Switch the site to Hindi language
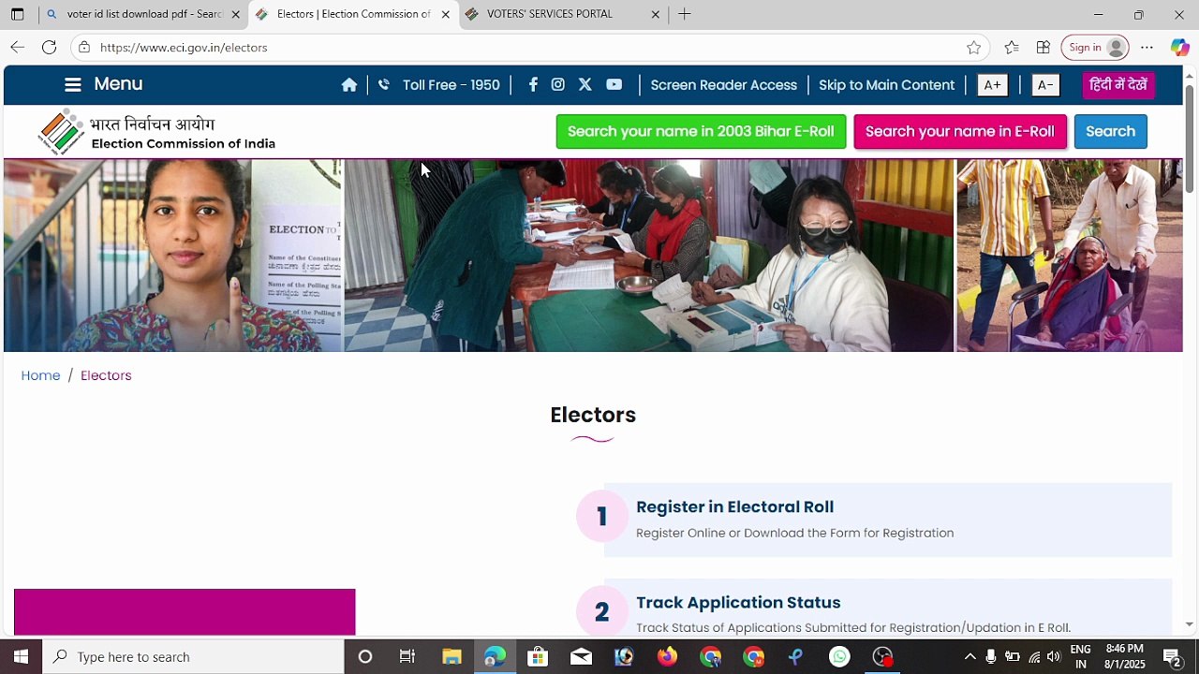 pyautogui.click(x=1118, y=85)
